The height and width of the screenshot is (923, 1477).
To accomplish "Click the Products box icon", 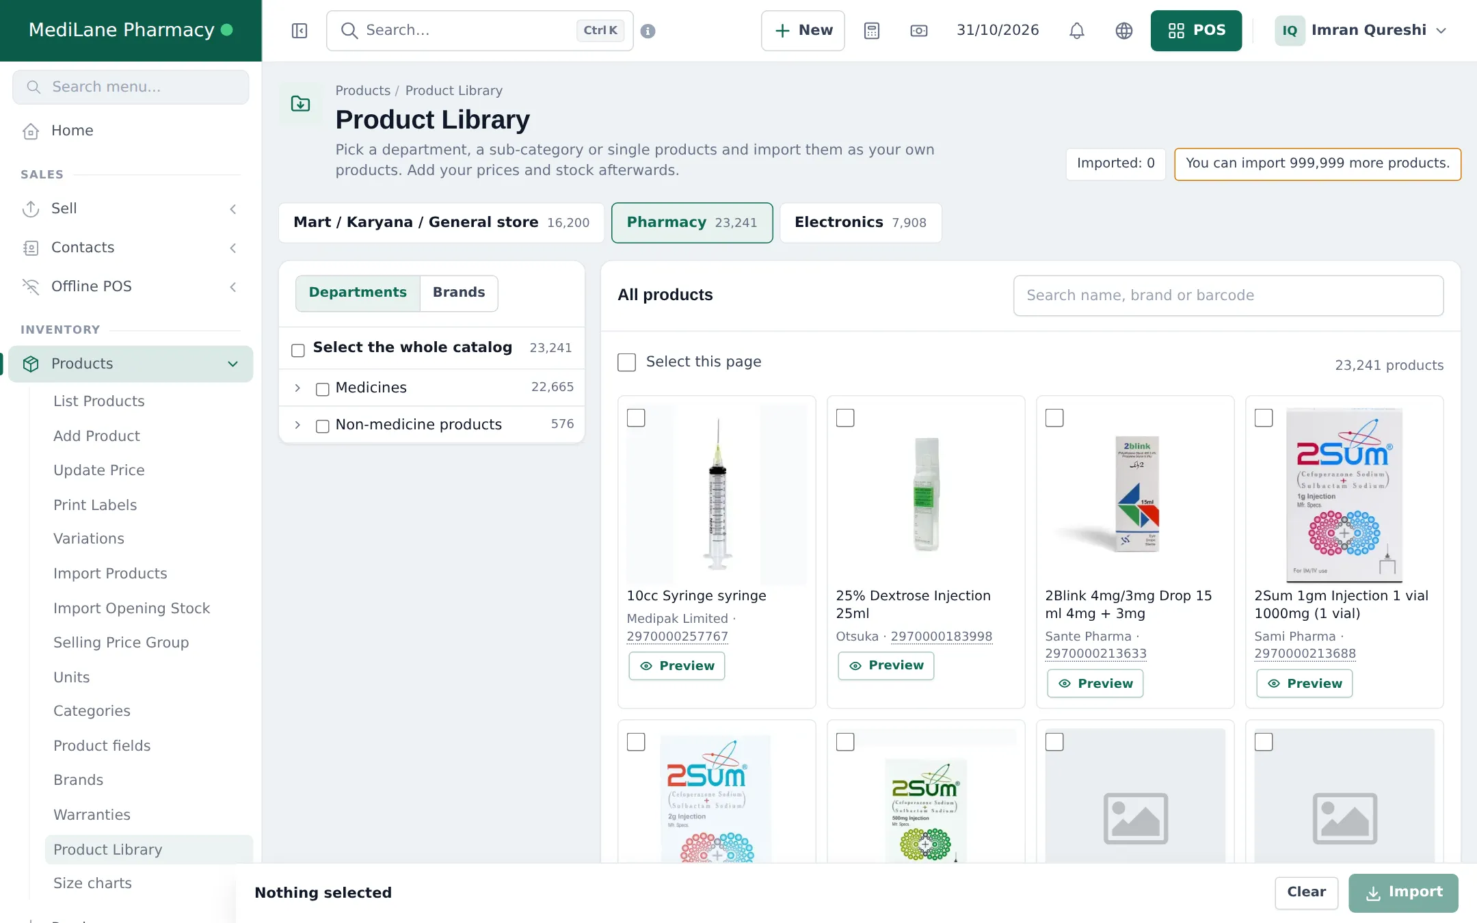I will (x=31, y=364).
